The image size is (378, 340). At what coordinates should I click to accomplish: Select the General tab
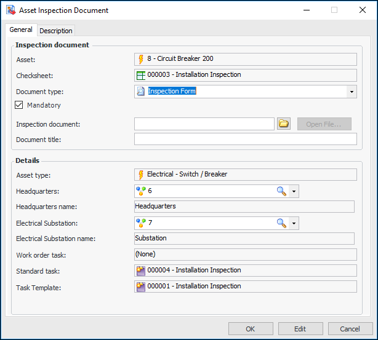pos(21,30)
